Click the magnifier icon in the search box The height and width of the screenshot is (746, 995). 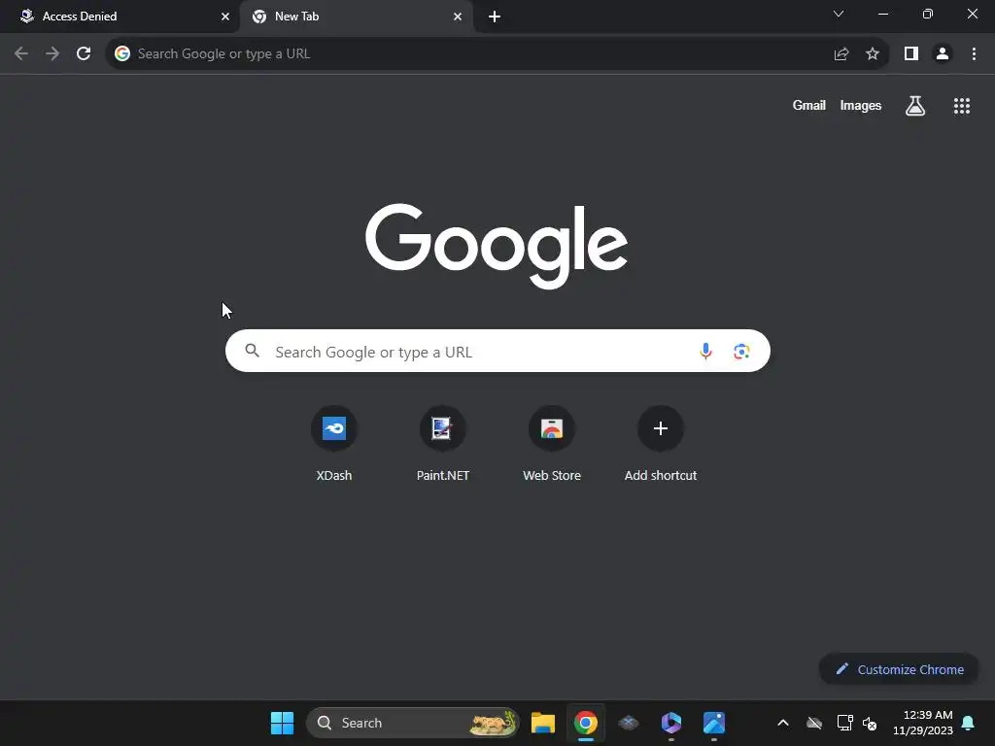pos(253,351)
